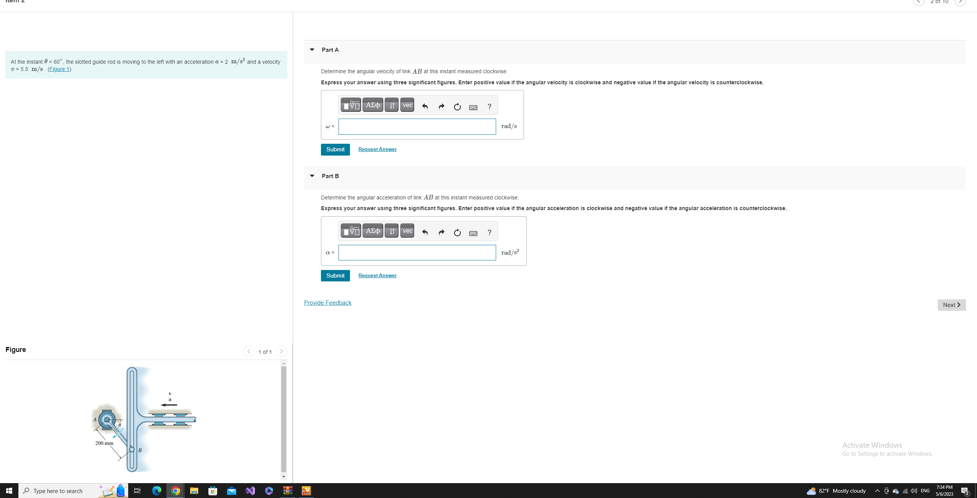Viewport: 977px width, 498px height.
Task: Click the redo arrow in Part A toolbar
Action: click(441, 106)
